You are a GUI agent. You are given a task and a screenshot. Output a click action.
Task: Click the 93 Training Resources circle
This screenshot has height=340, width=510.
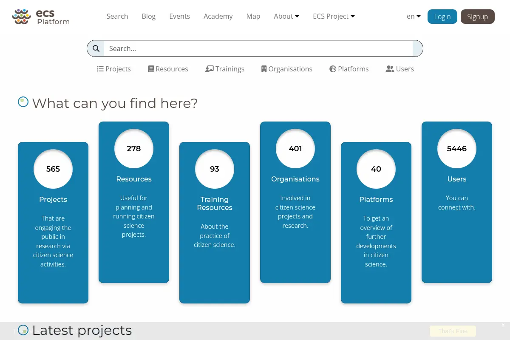[x=215, y=169]
